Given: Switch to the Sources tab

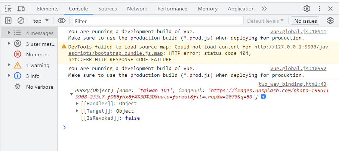Looking at the screenshot, I should [x=107, y=9].
